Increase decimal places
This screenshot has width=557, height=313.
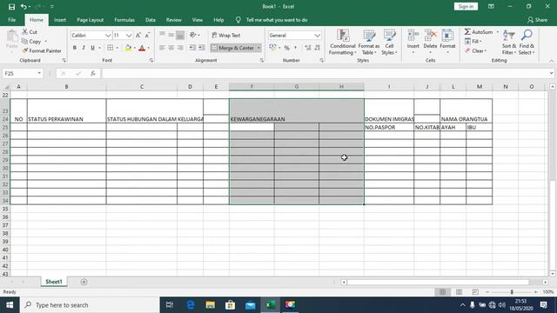point(307,48)
